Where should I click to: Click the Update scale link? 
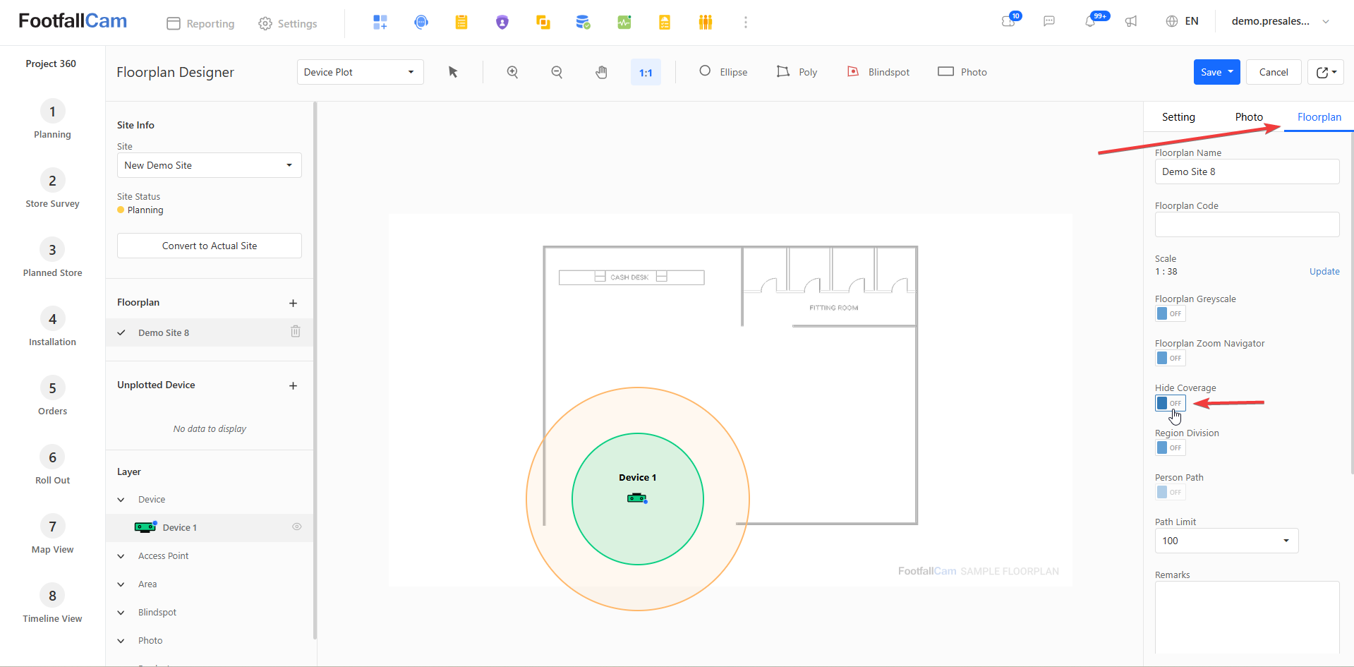[x=1324, y=272]
